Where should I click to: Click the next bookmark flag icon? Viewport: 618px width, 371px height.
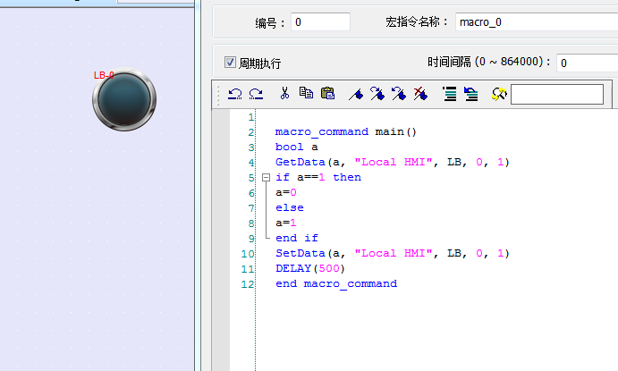(377, 93)
